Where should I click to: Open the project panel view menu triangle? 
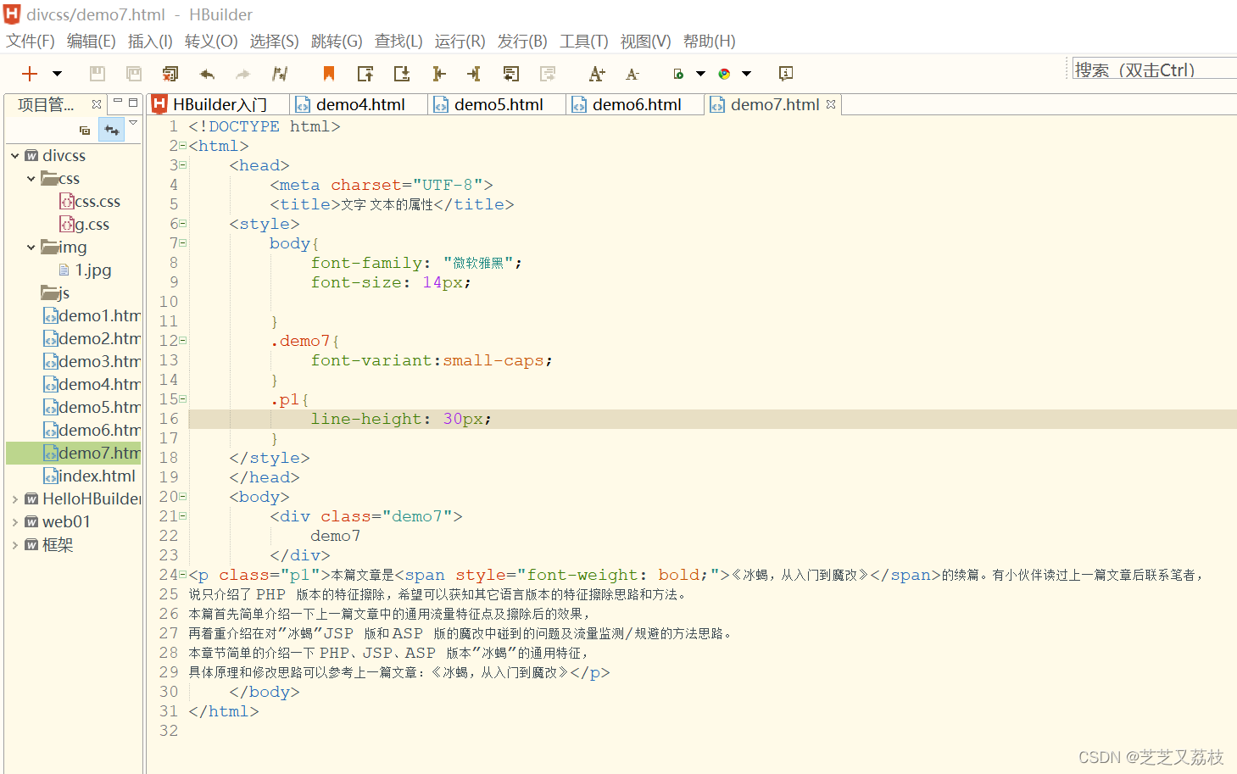point(133,124)
